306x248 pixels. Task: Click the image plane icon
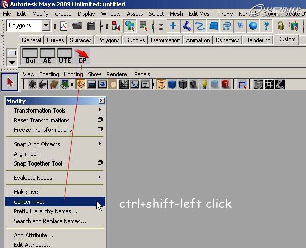65,85
